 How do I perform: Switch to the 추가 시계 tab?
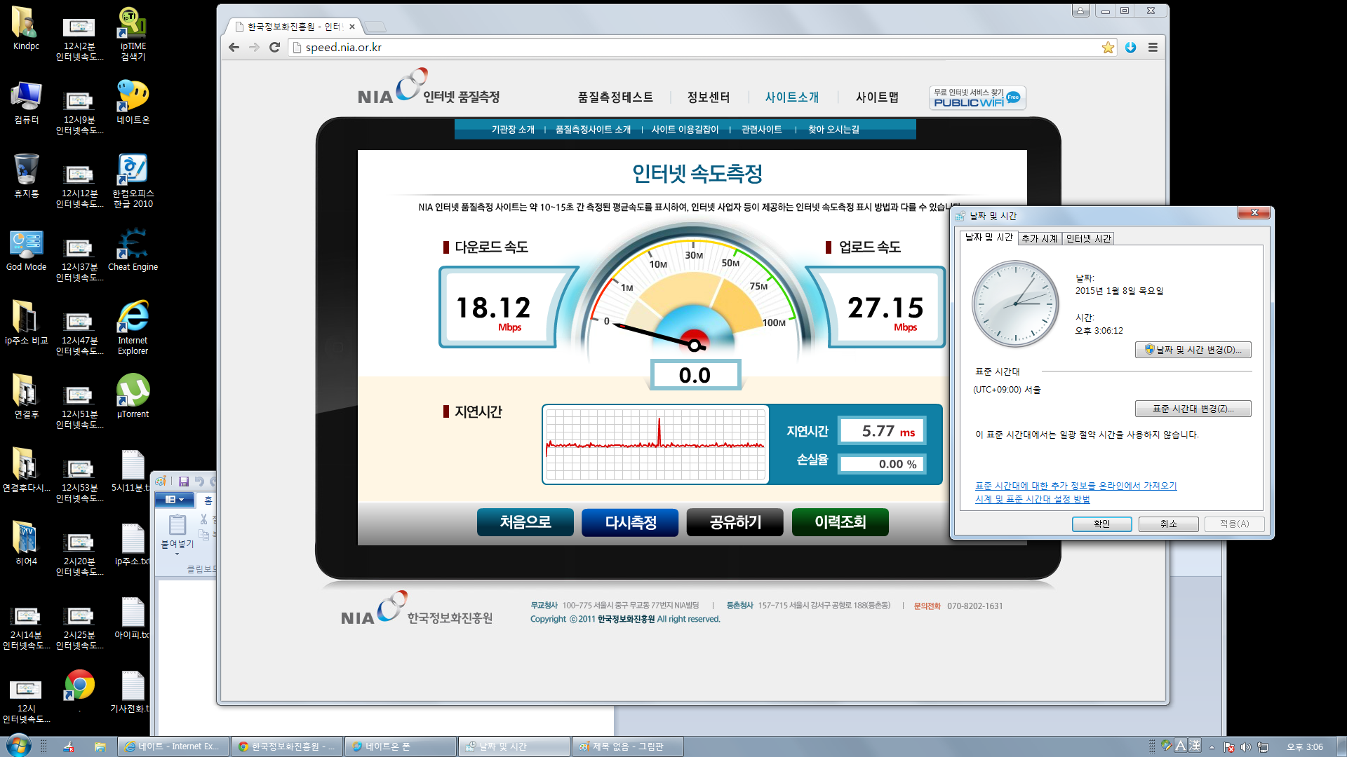[x=1039, y=238]
